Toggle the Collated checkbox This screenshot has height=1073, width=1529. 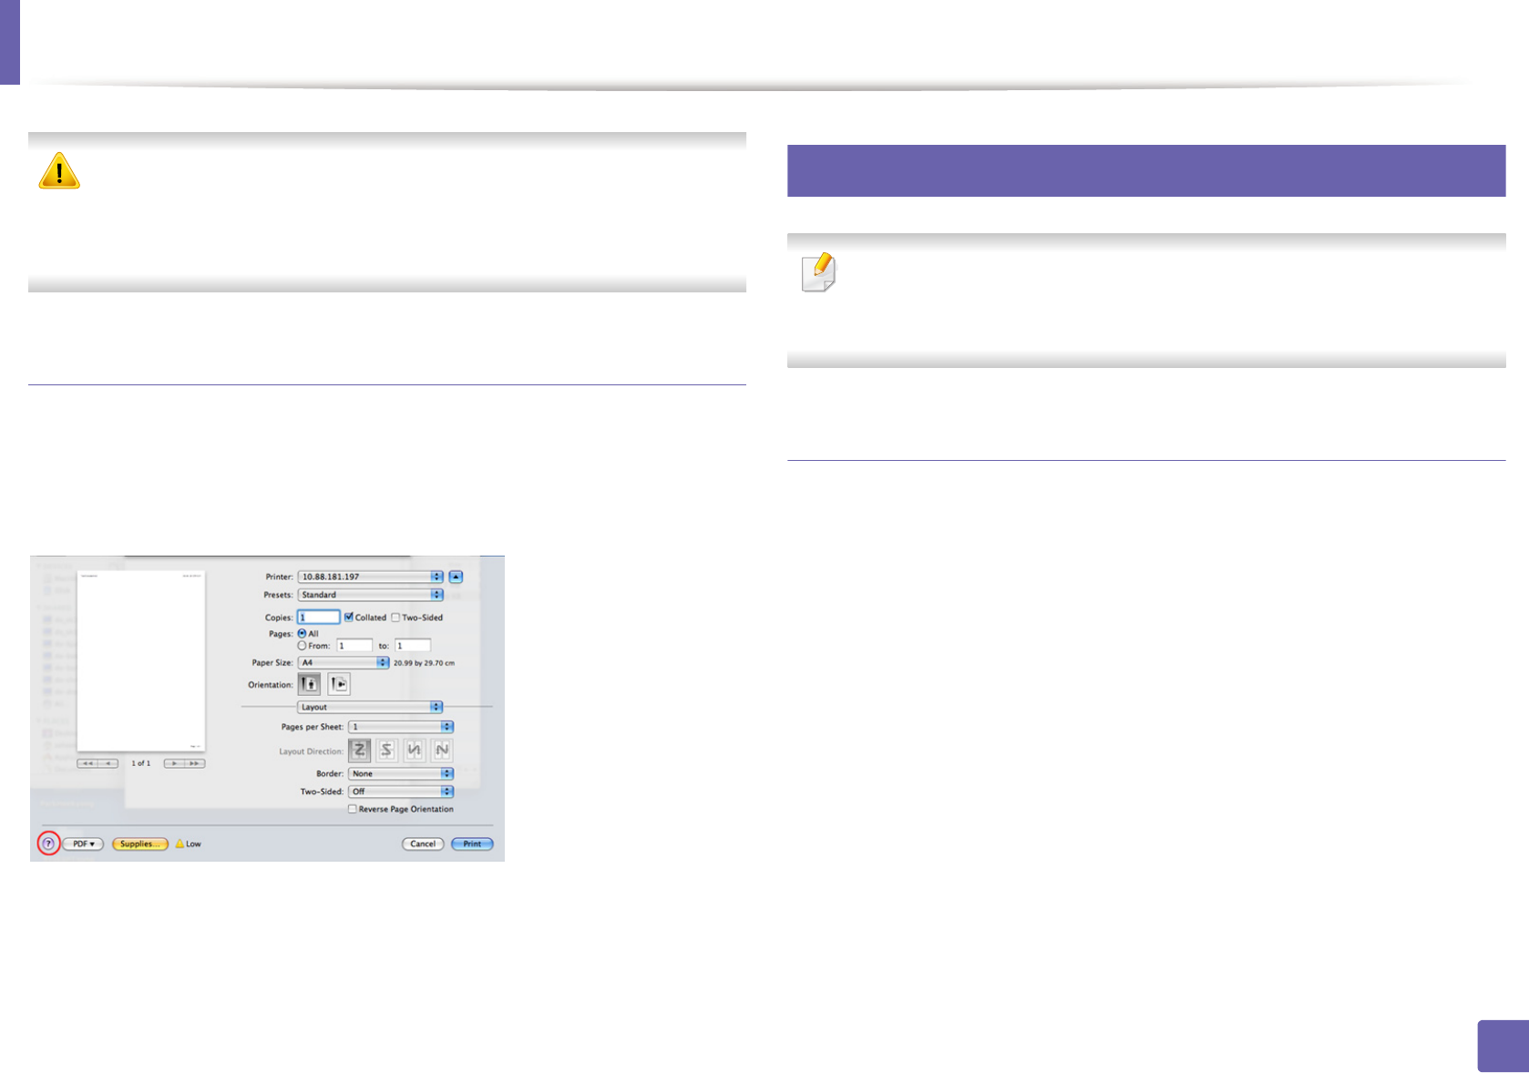point(349,618)
